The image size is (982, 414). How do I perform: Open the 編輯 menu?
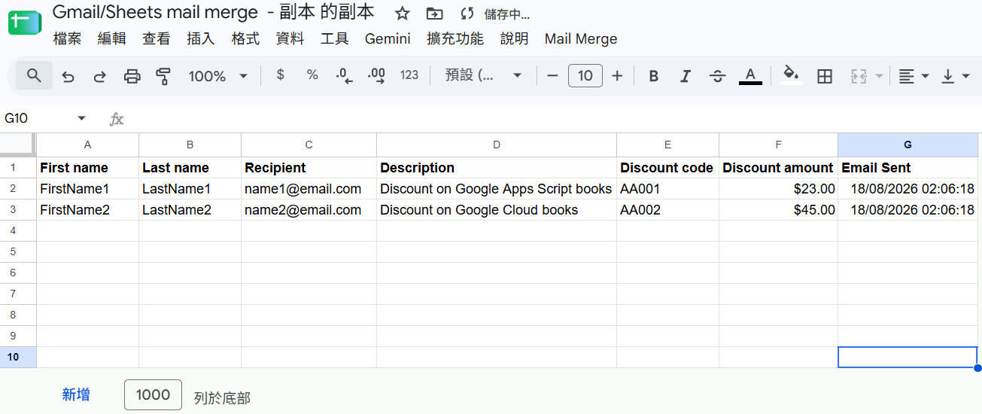(112, 38)
